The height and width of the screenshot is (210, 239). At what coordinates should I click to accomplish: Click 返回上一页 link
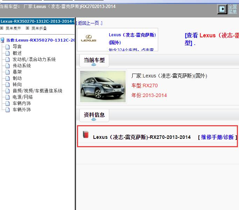[x=89, y=23]
